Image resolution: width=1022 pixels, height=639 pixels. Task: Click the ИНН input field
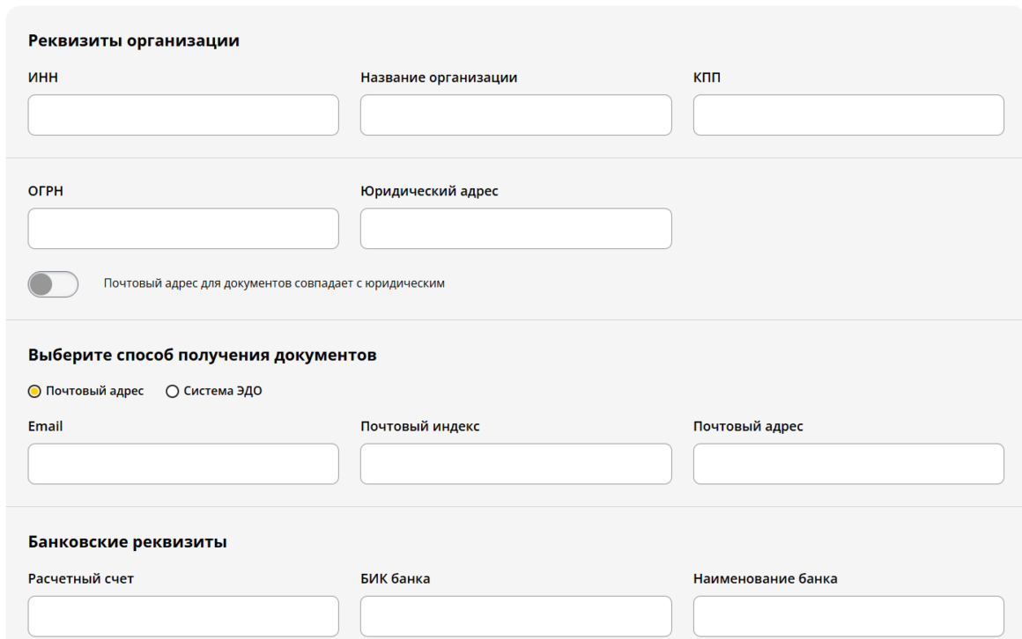coord(183,115)
